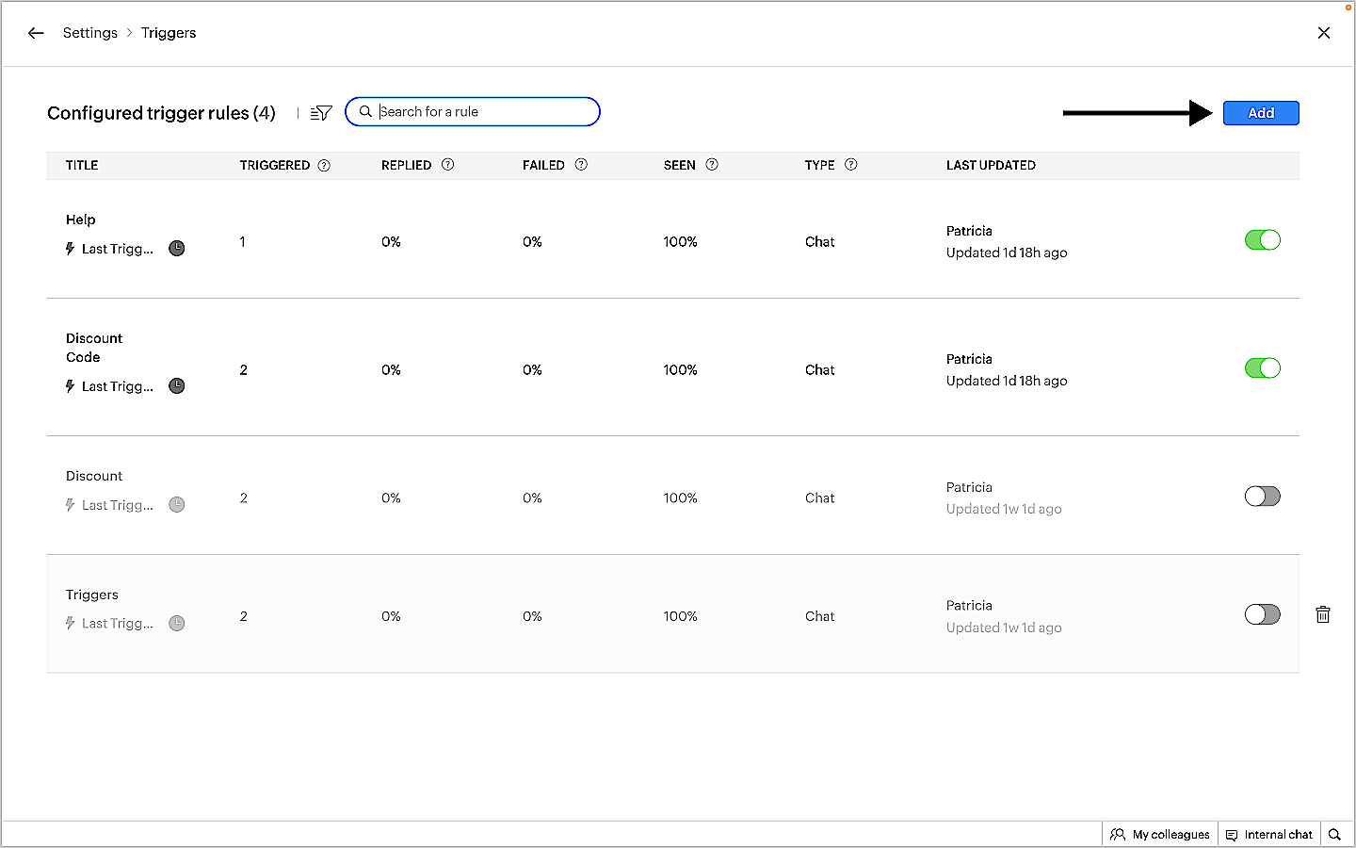Click the Replied column help icon
This screenshot has height=848, width=1356.
(448, 165)
